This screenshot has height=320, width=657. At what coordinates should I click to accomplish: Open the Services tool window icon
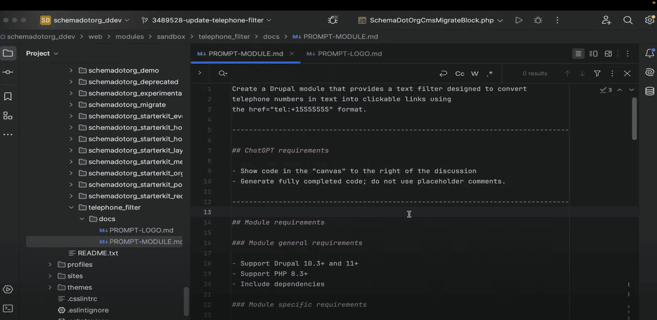pos(8,289)
